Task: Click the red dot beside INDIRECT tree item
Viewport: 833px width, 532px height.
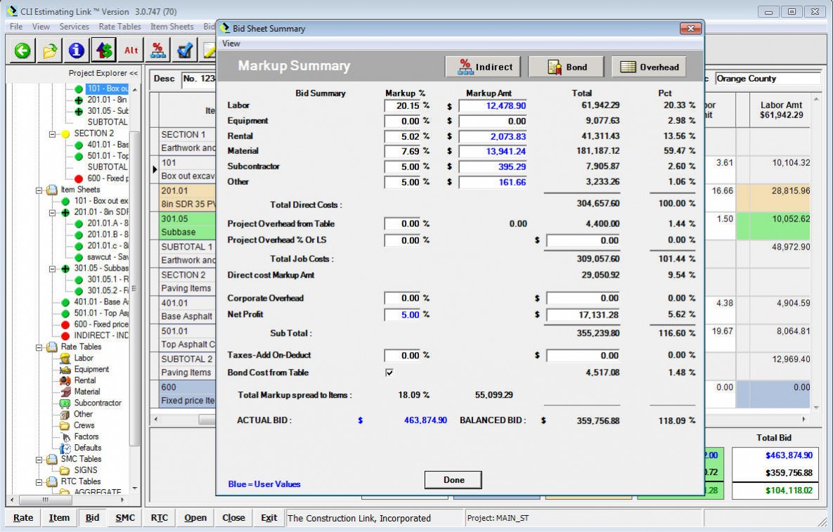Action: point(65,335)
